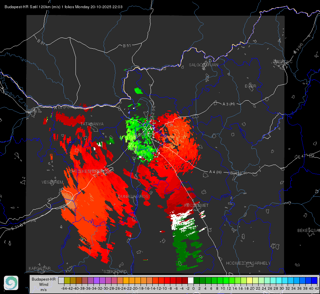This screenshot has height=294, width=320.
Task: Click the SALGÓTARJÁN city label
Action: [203, 65]
